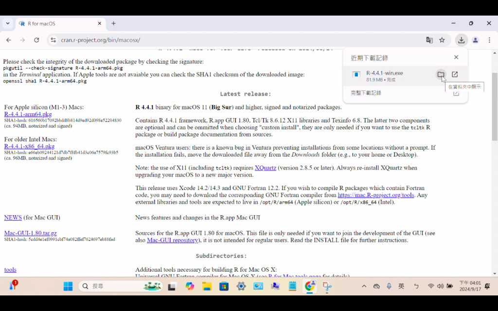The width and height of the screenshot is (498, 311).
Task: Bookmark this page with the star icon
Action: (x=442, y=40)
